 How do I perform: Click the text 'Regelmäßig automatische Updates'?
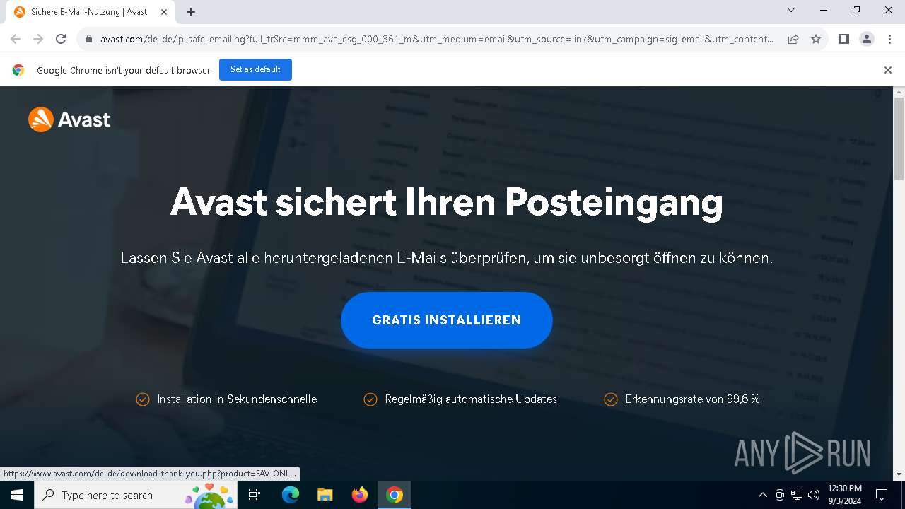pyautogui.click(x=471, y=399)
